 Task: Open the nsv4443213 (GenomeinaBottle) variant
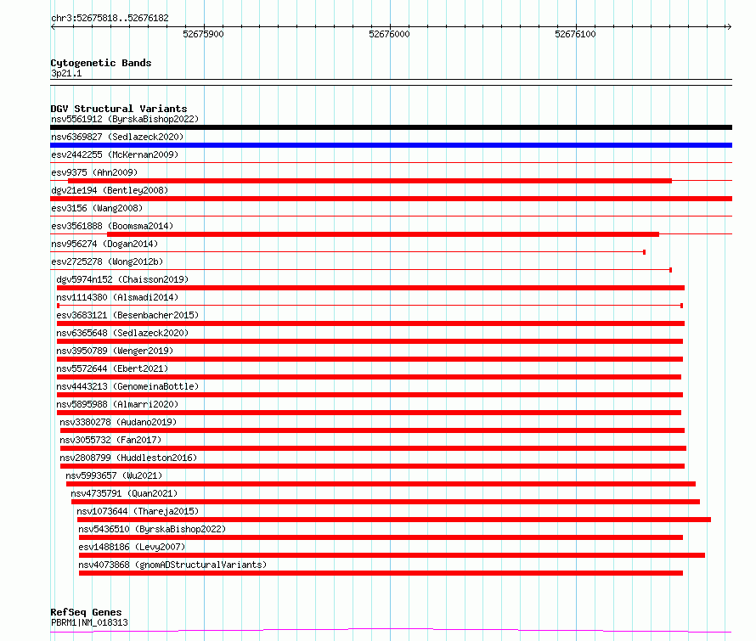[127, 386]
